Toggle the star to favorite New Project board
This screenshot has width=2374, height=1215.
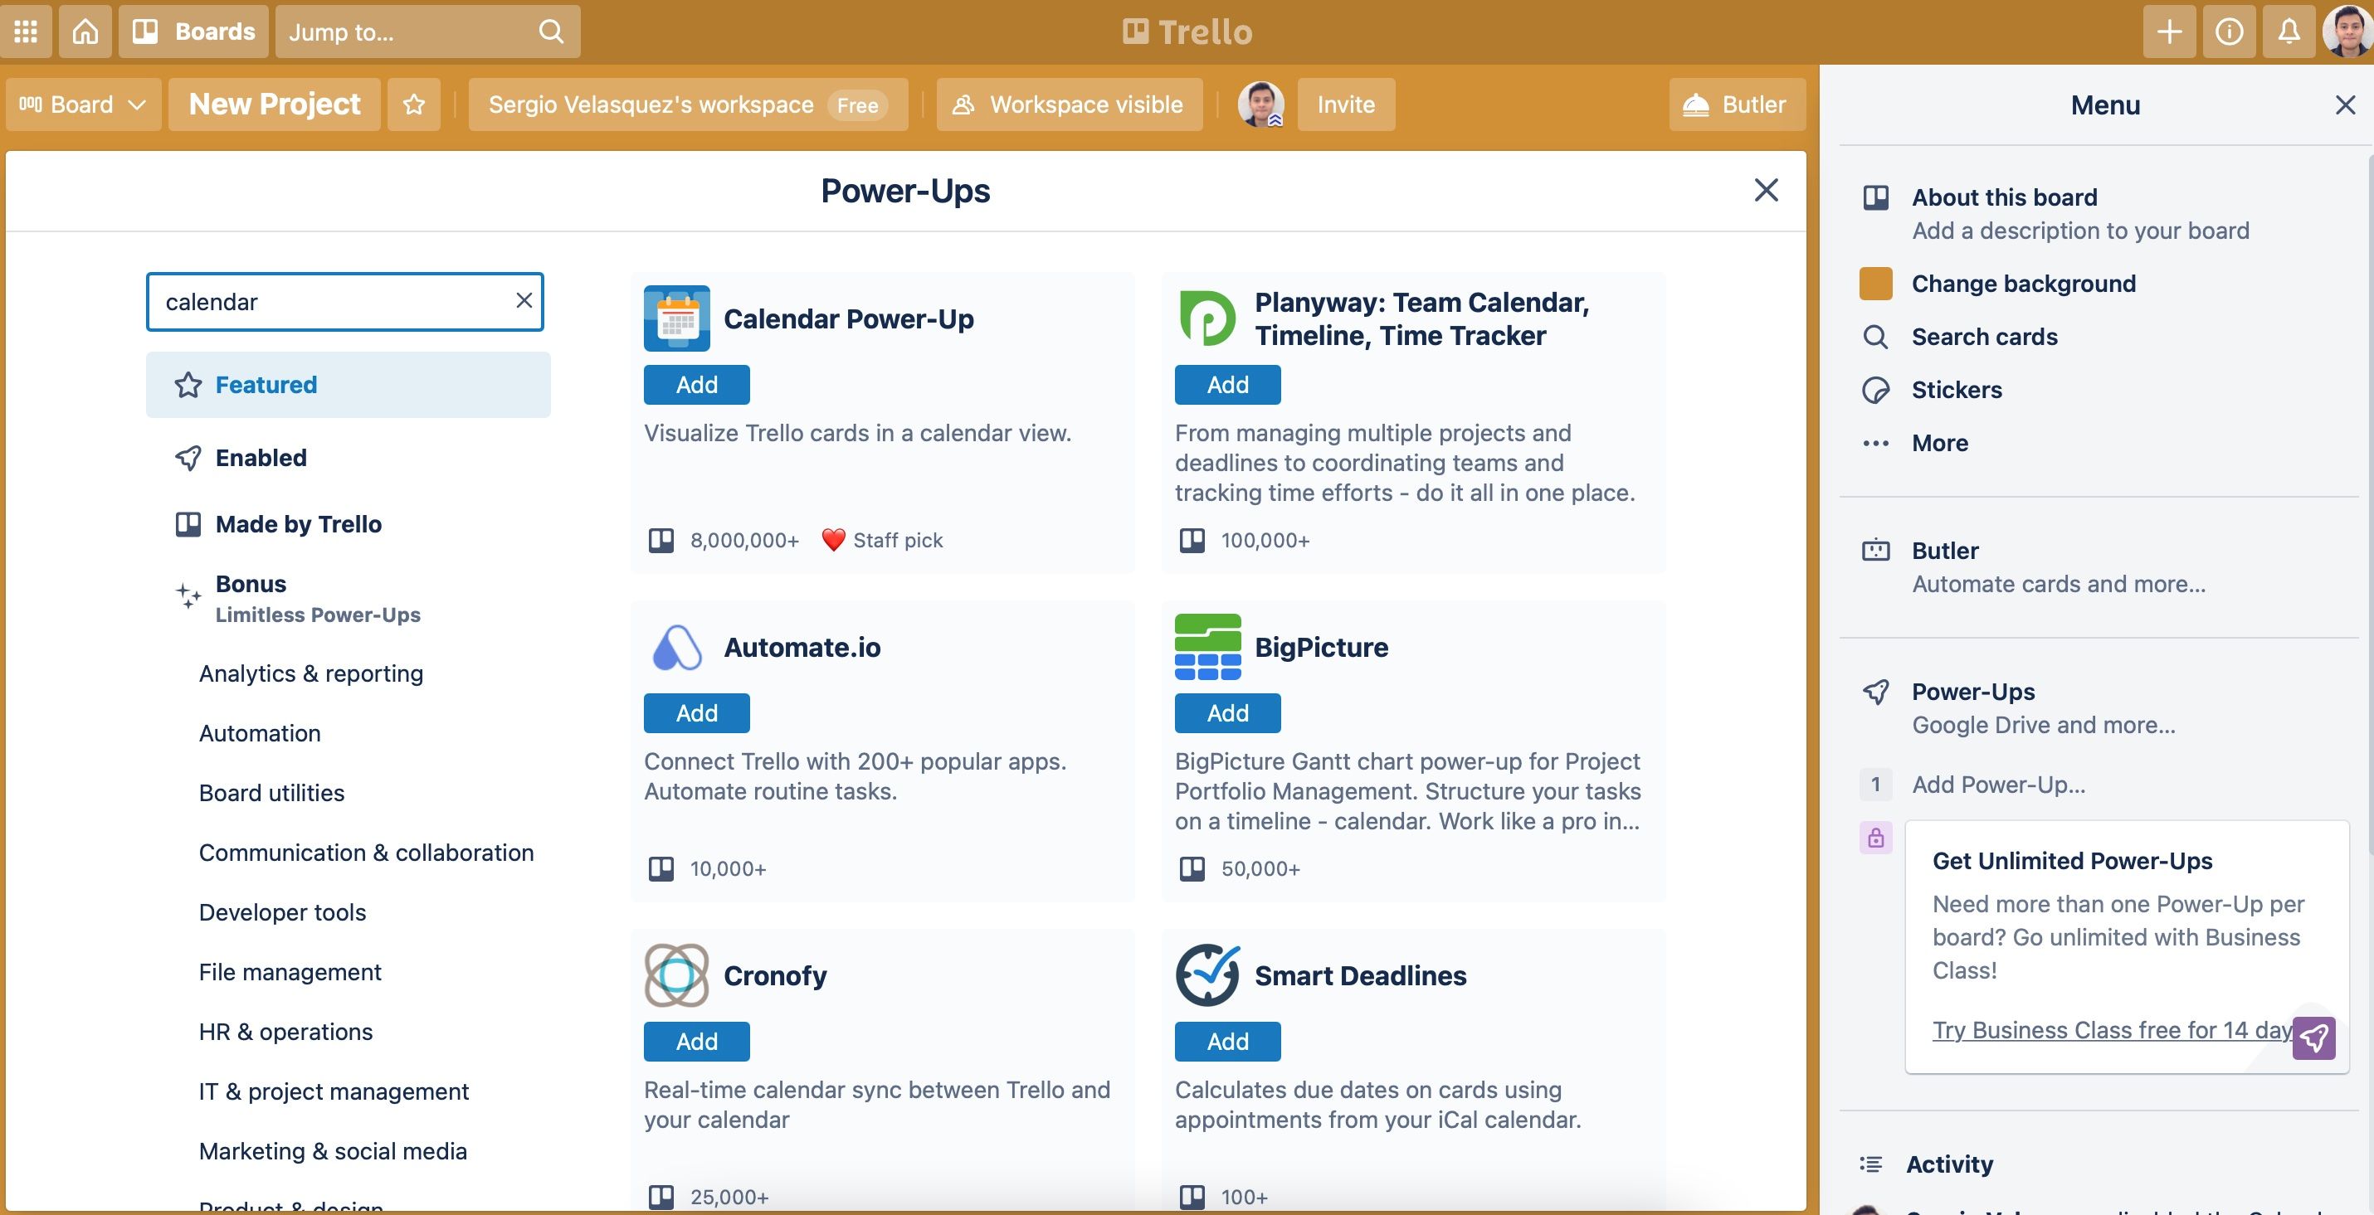coord(414,104)
